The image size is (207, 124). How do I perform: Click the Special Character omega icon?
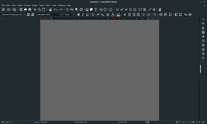pos(111,10)
